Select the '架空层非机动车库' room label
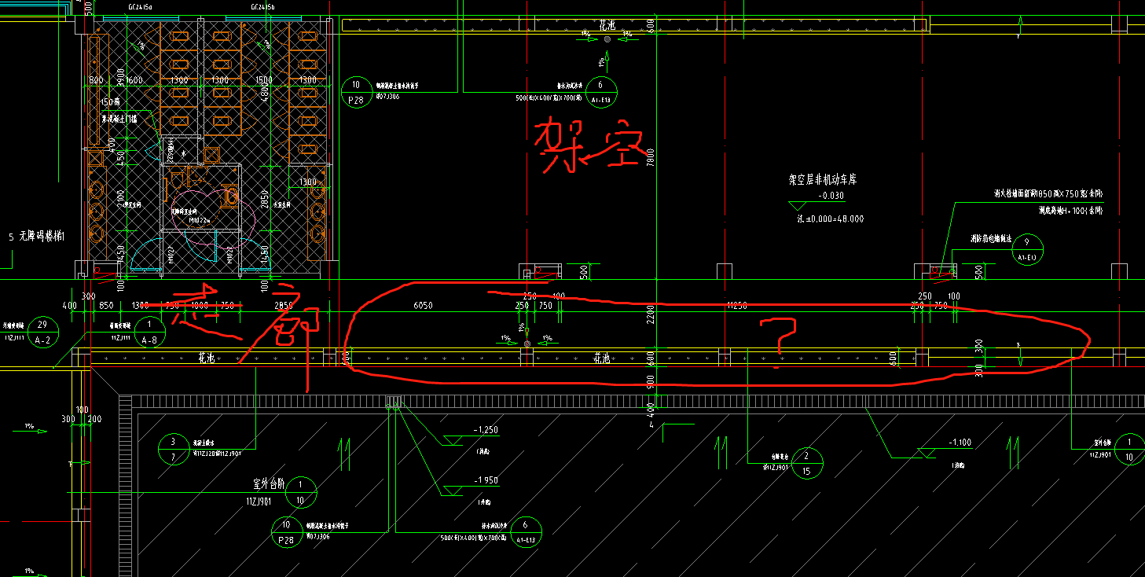The height and width of the screenshot is (577, 1145). coord(823,180)
